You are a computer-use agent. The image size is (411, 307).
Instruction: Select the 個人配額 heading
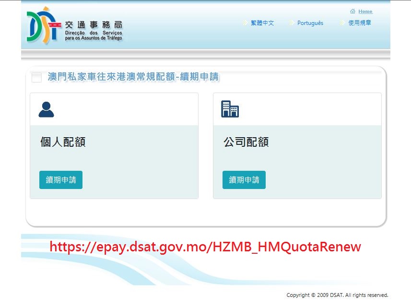coord(63,142)
